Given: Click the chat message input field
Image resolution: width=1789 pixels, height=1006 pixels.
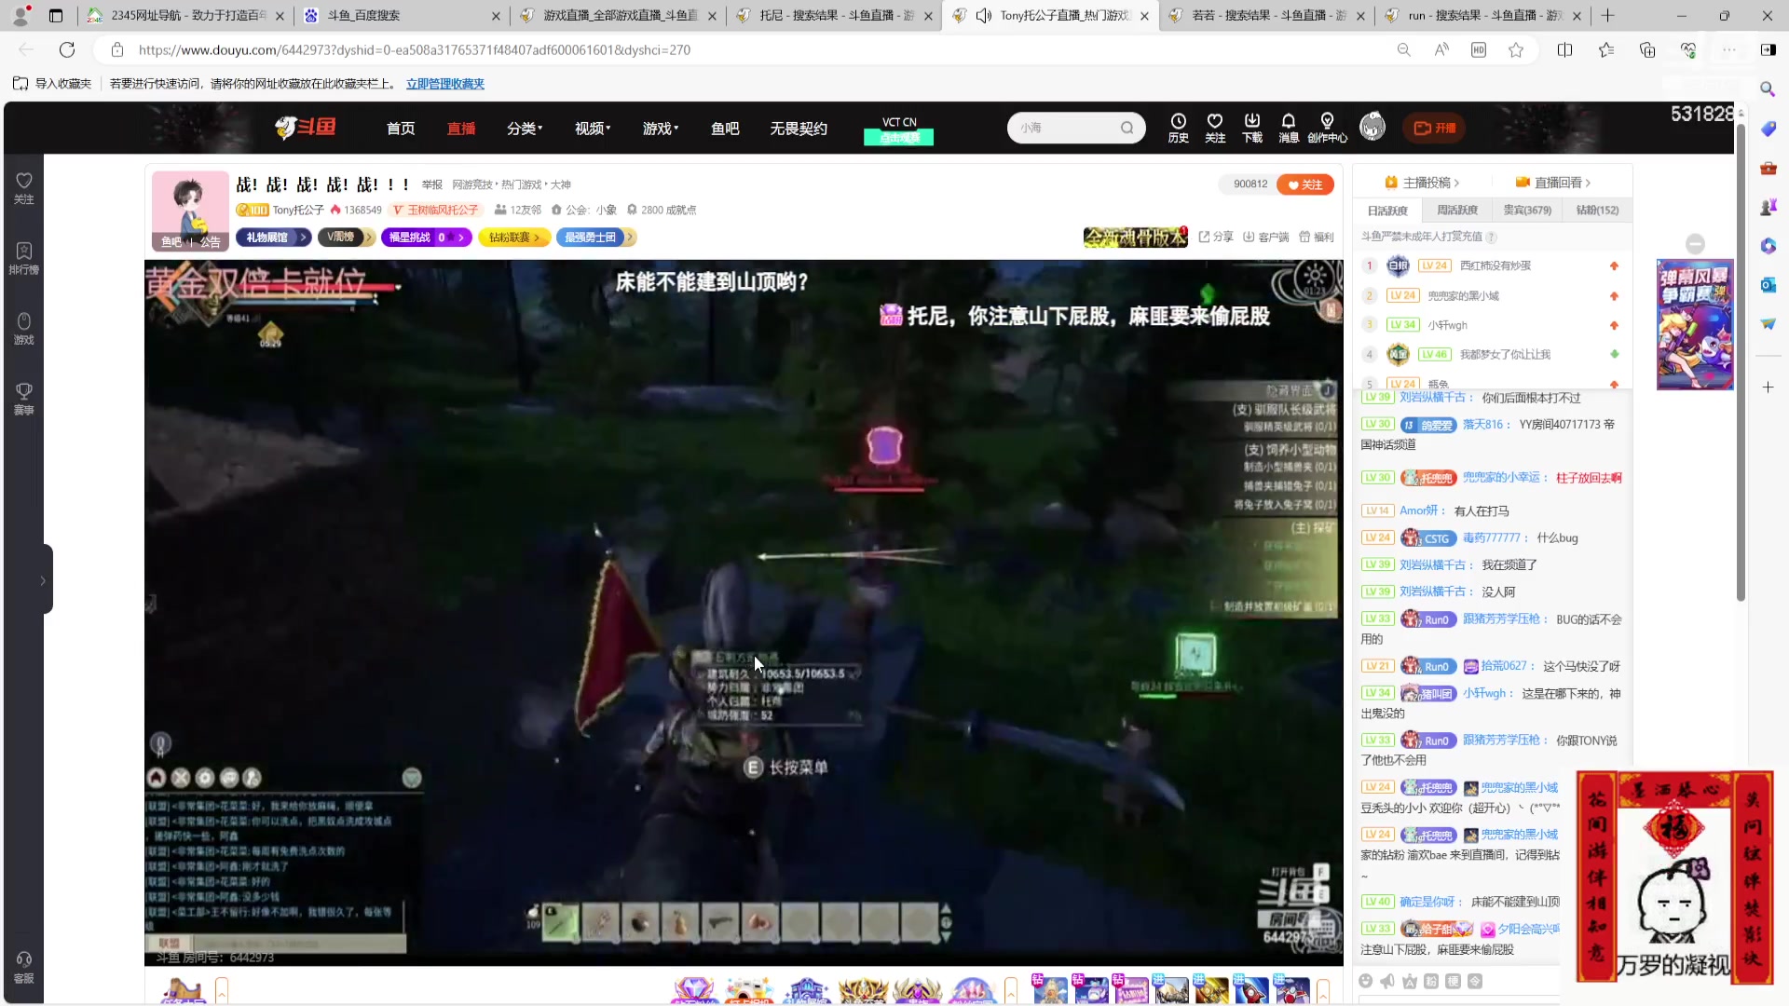Looking at the screenshot, I should 1463,1001.
